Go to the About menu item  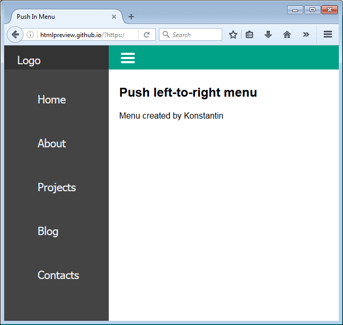(52, 144)
